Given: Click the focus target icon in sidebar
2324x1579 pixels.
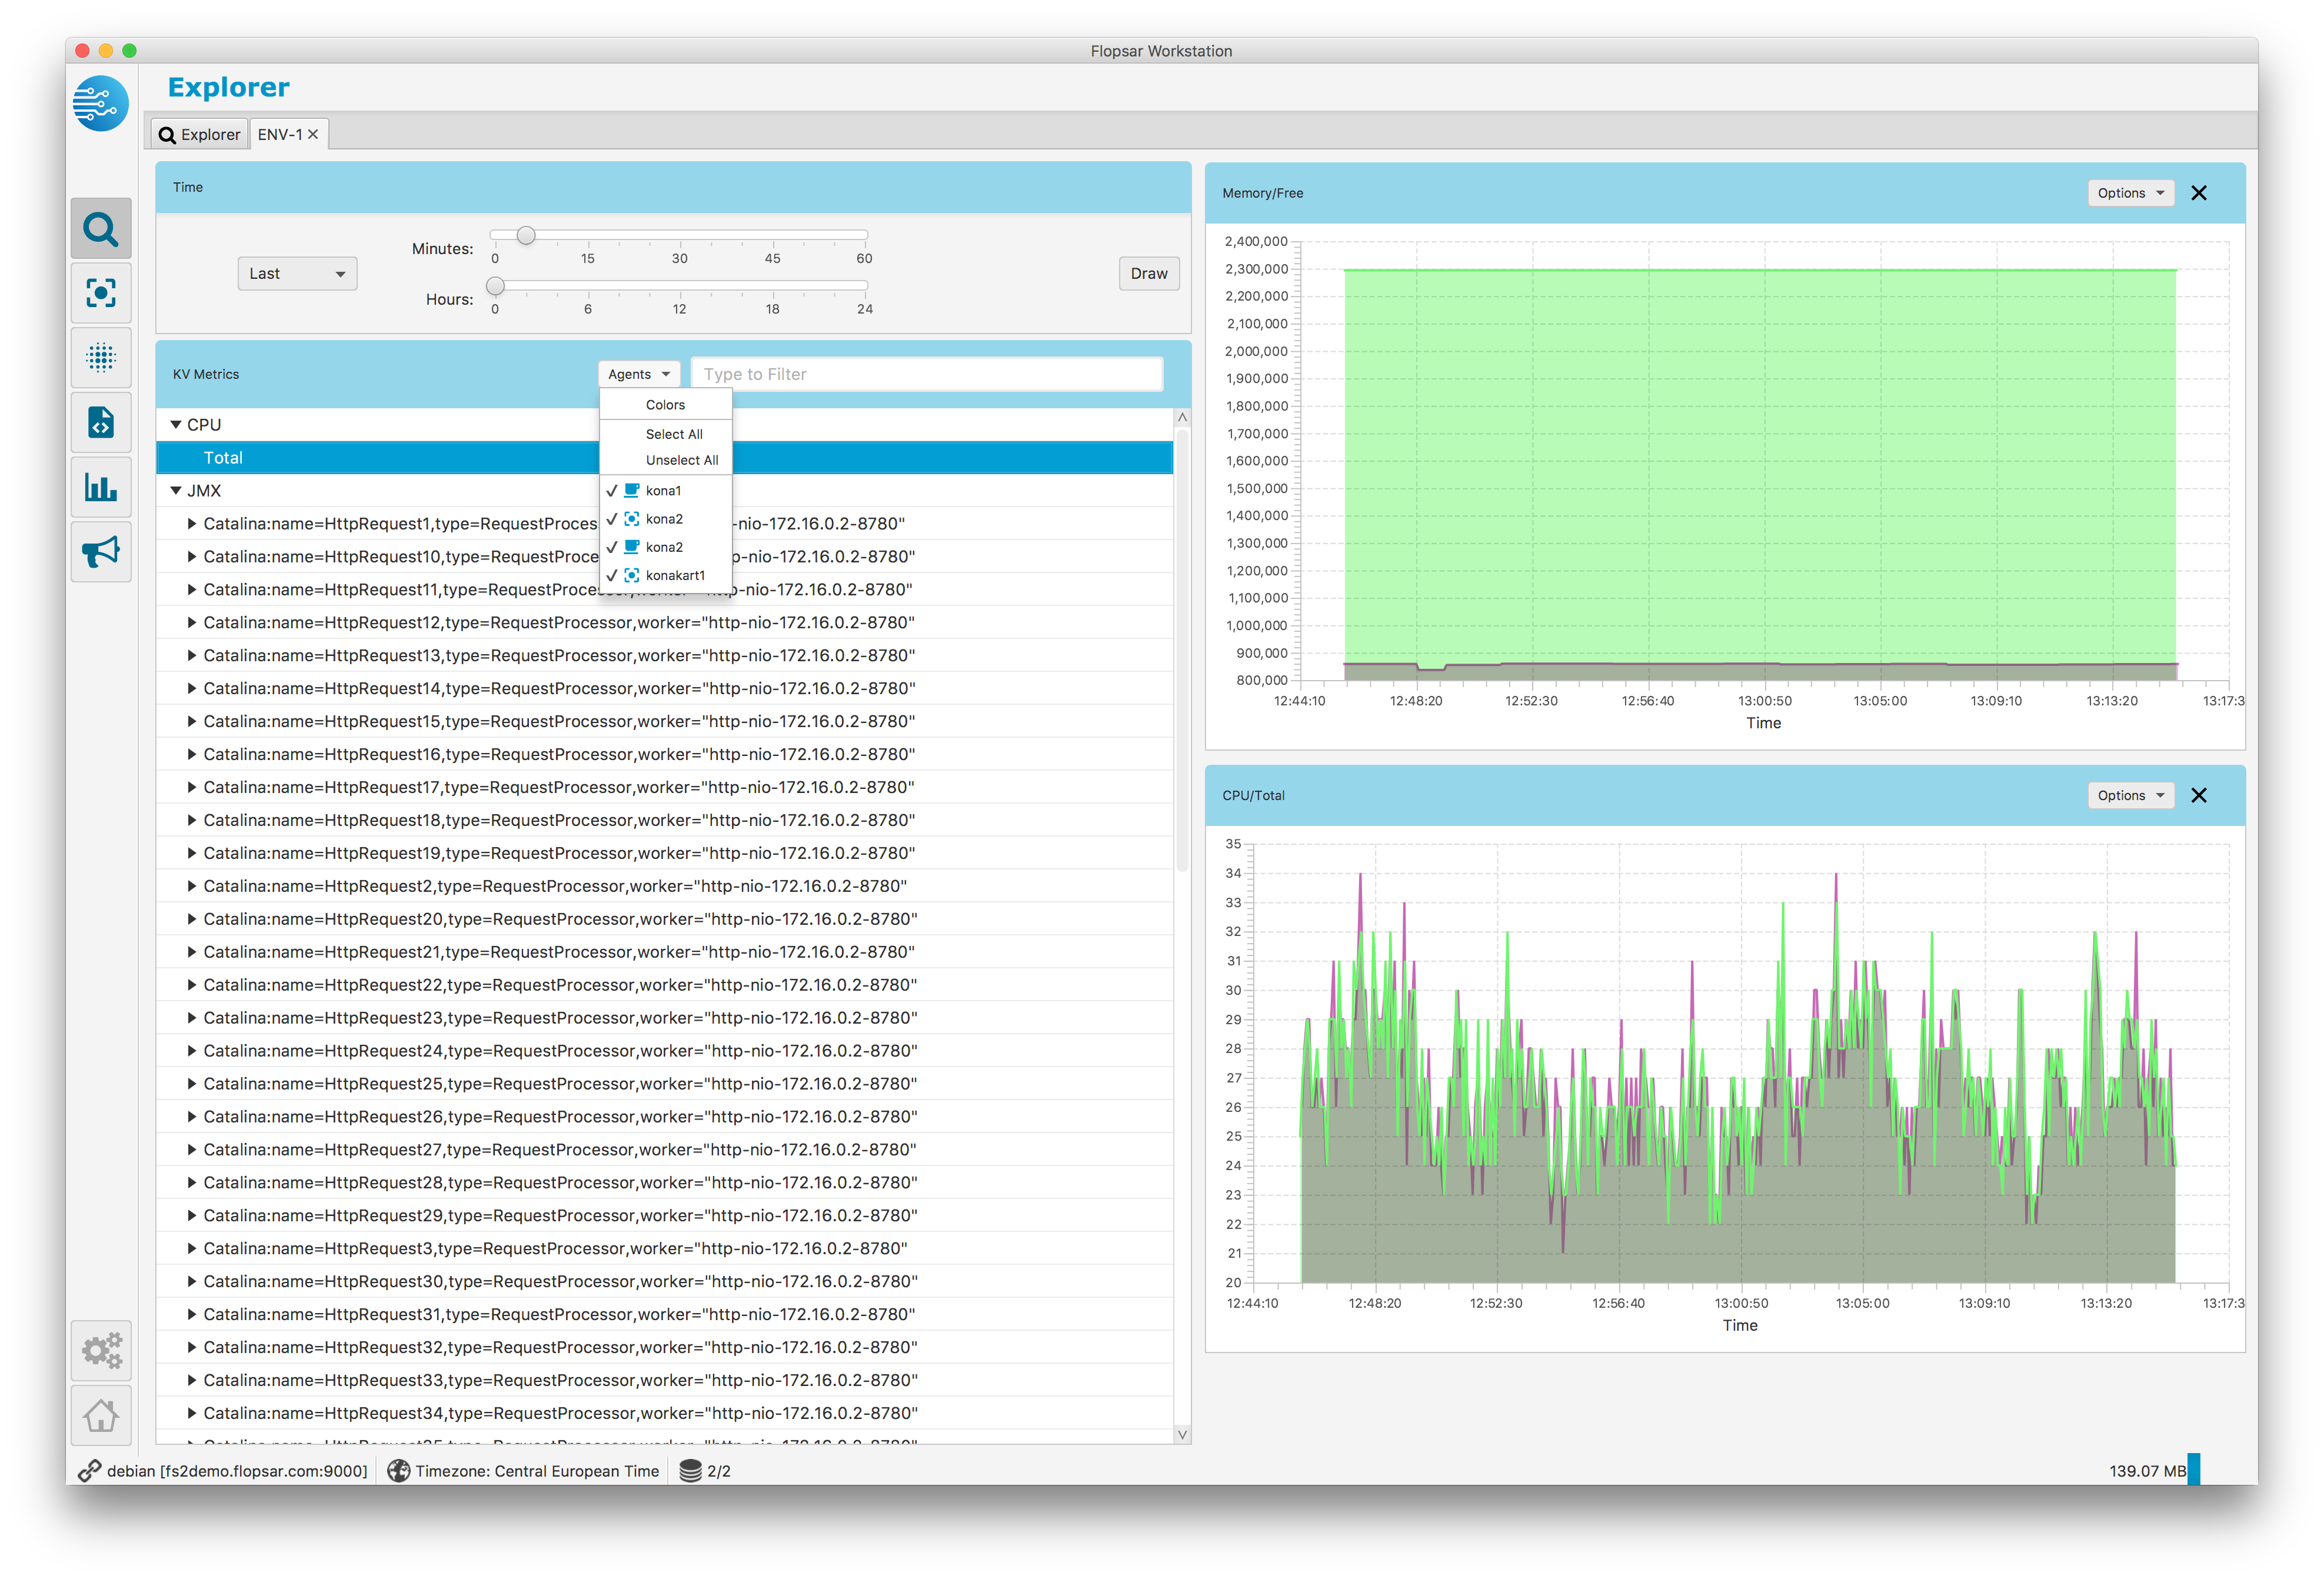Looking at the screenshot, I should [x=101, y=293].
